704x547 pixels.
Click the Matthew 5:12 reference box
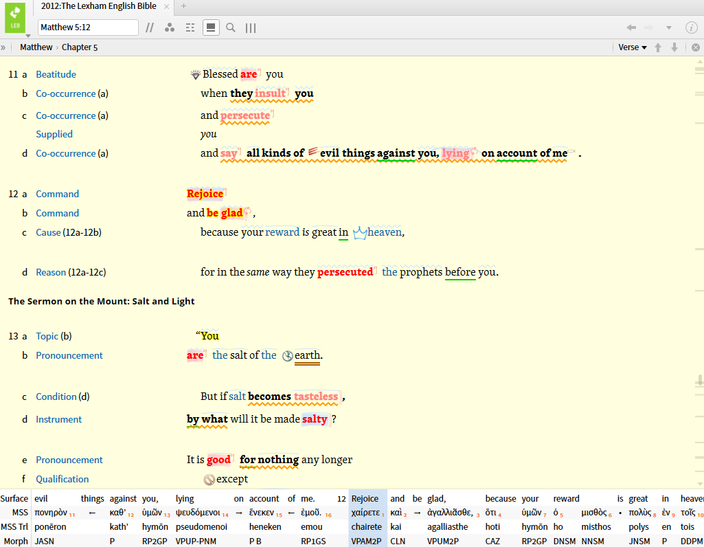click(x=88, y=27)
